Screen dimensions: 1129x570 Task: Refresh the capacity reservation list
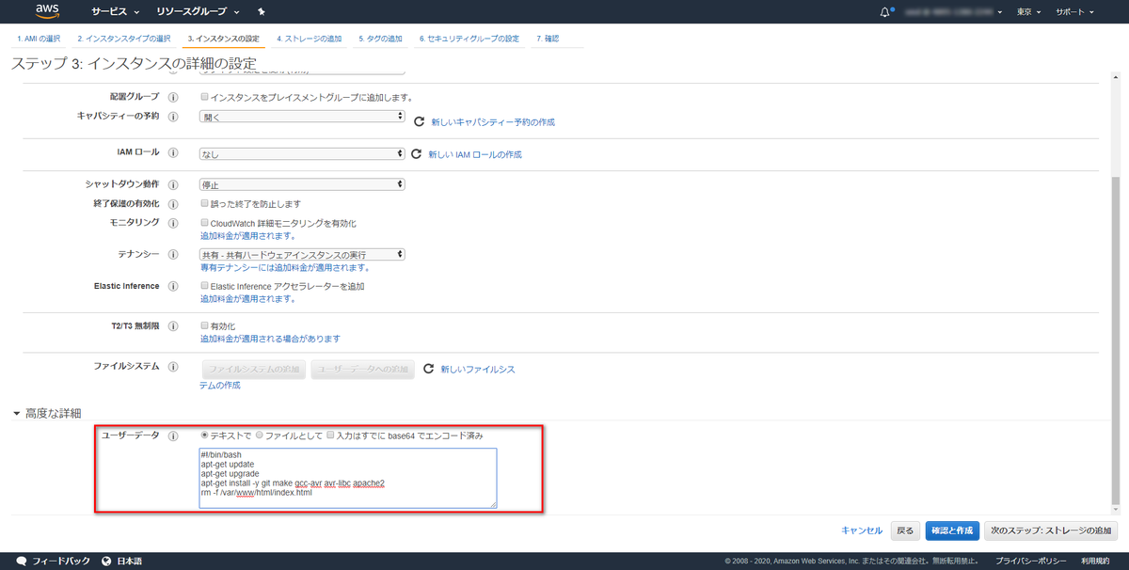pyautogui.click(x=420, y=120)
